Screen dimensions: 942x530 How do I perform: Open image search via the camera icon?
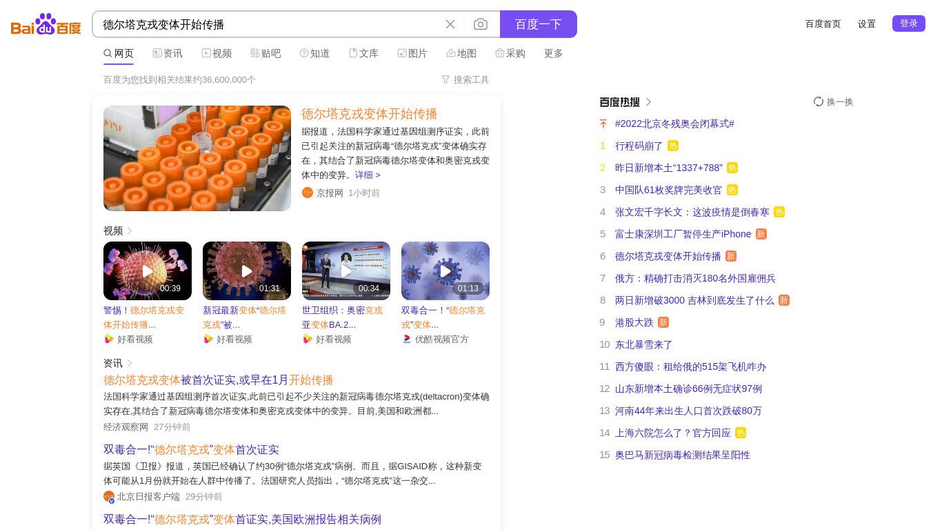[481, 24]
